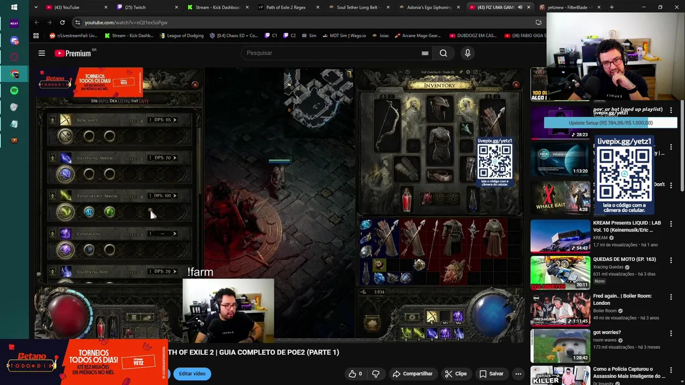Image resolution: width=685 pixels, height=385 pixels.
Task: Open the WHALE BAIT video thumbnail
Action: click(x=560, y=198)
